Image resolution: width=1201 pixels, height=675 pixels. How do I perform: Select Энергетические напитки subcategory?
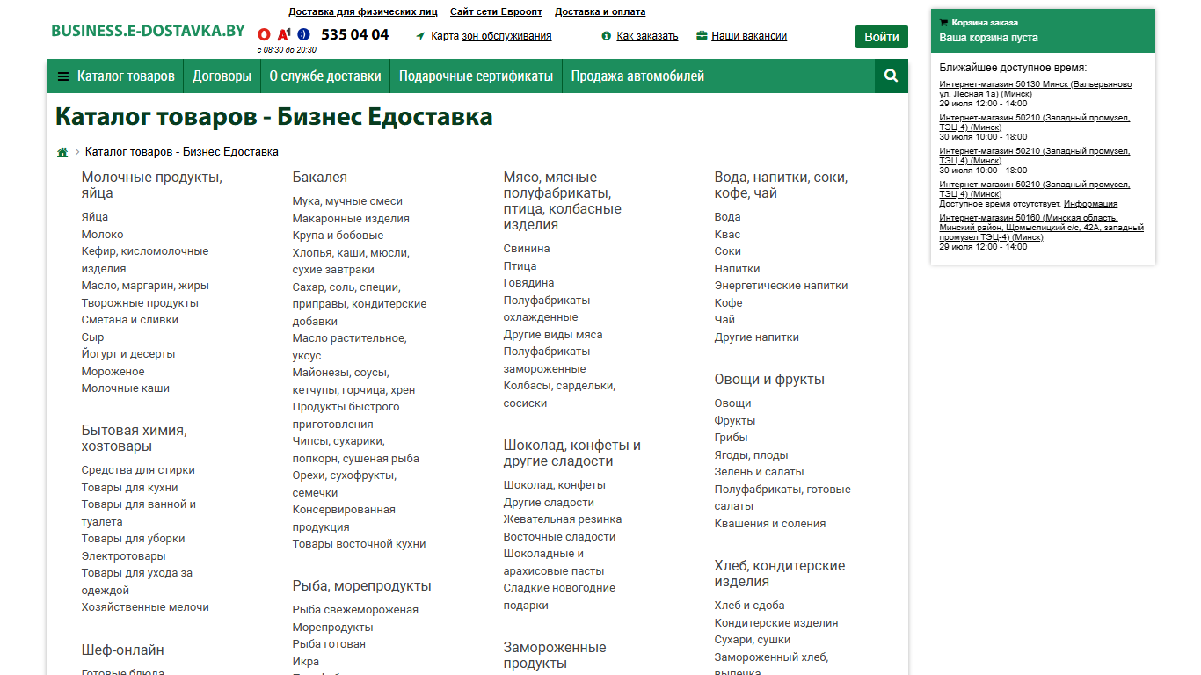pyautogui.click(x=781, y=286)
